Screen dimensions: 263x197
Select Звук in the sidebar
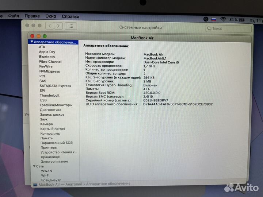click(44, 119)
